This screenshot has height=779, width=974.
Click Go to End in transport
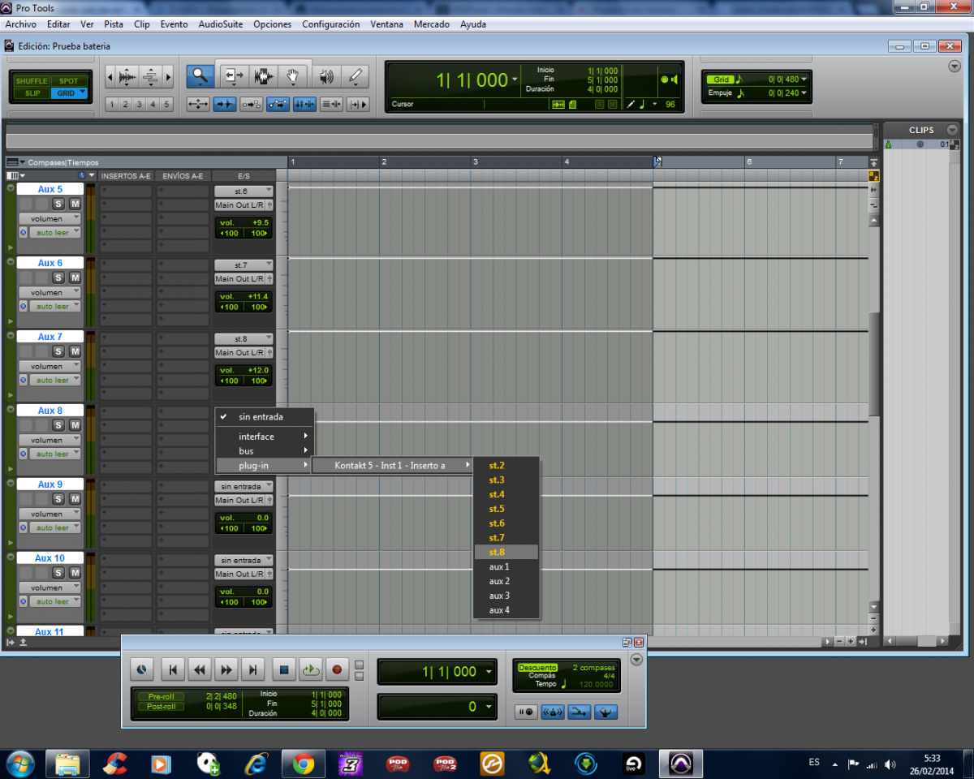point(253,669)
